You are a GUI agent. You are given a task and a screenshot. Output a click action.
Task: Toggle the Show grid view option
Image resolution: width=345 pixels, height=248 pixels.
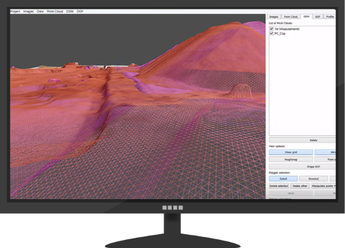coord(291,152)
